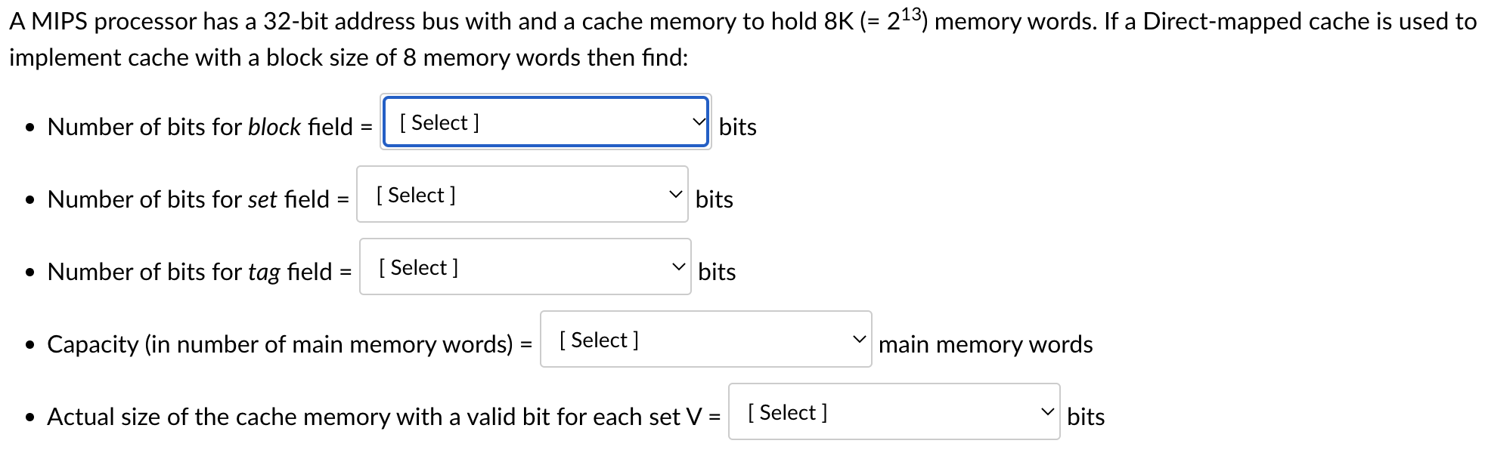Open the cache memory size Select dropdown

point(893,413)
